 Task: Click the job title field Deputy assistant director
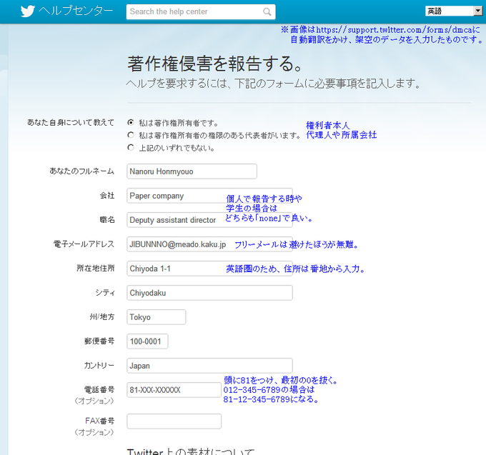point(209,220)
